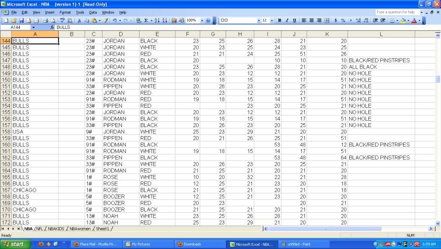Click the Windows start button
Screen dimensions: 441x249
pyautogui.click(x=15, y=244)
